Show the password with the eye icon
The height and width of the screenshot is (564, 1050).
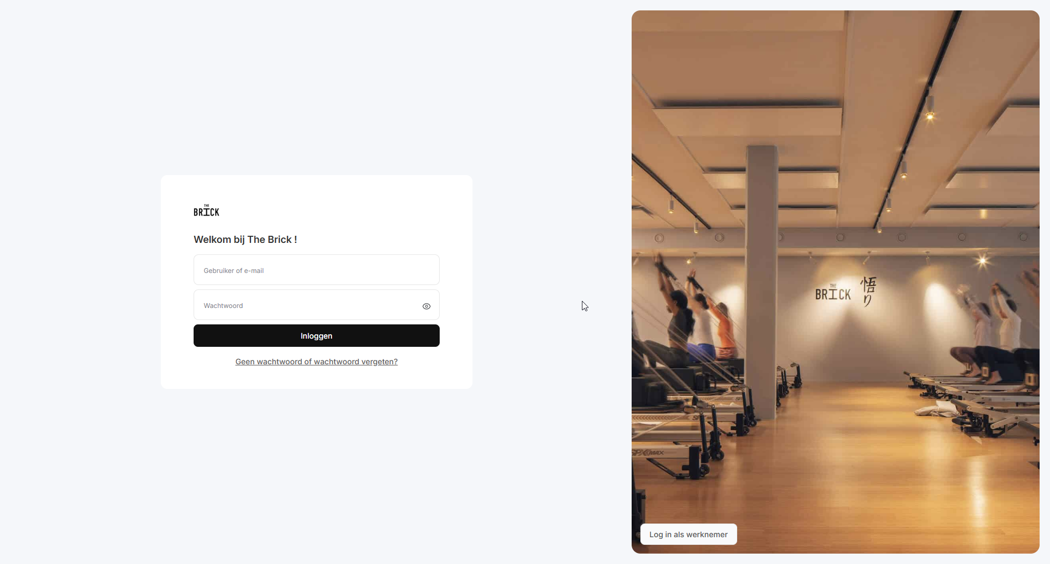coord(427,306)
